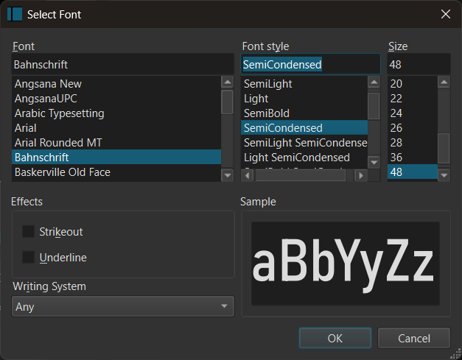Click Font style list scroll-up arrow
The width and height of the screenshot is (462, 360).
click(374, 83)
